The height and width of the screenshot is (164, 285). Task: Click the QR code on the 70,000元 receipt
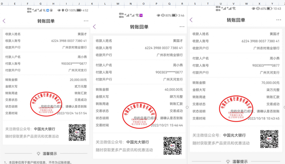coord(269,139)
